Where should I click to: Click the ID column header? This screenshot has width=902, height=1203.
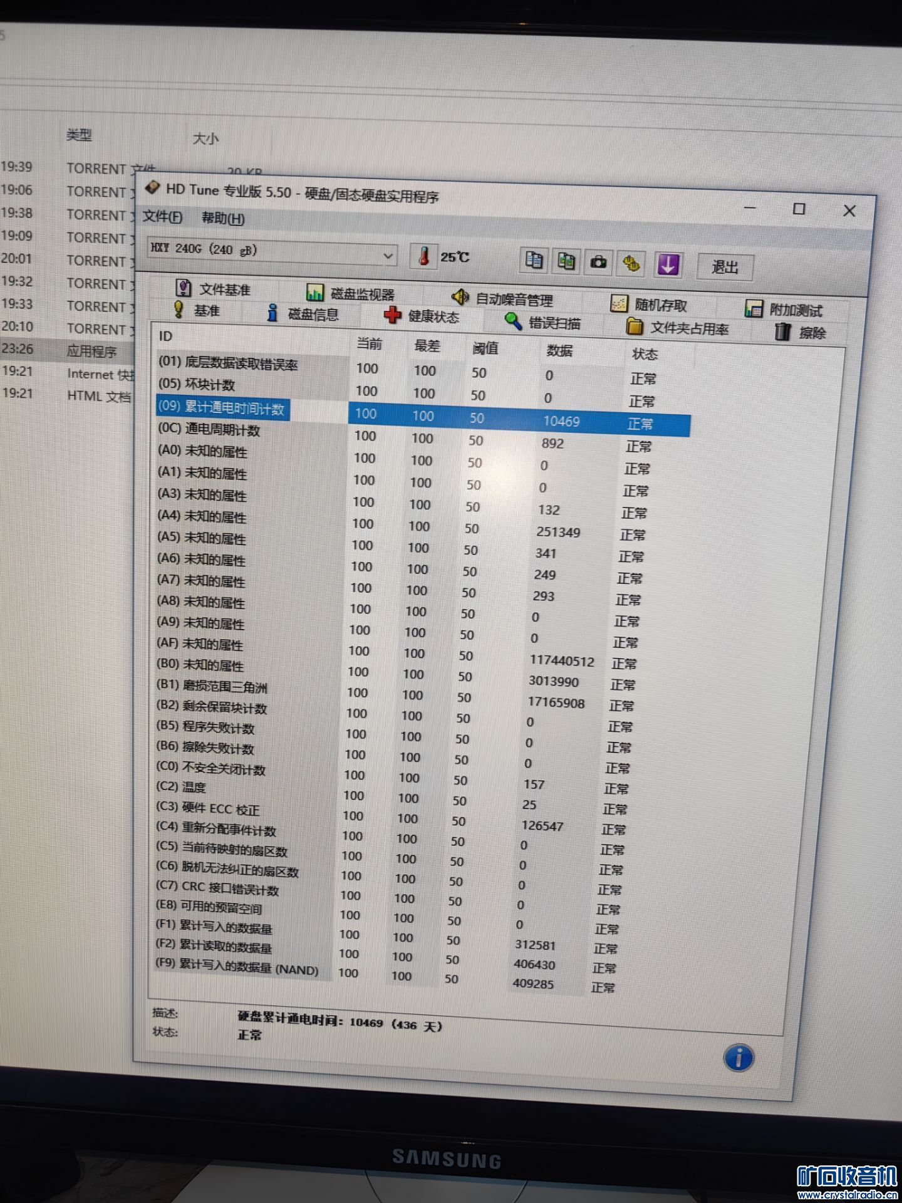pos(165,336)
